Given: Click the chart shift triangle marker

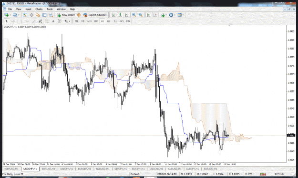Looking at the screenshot, I should coord(229,25).
